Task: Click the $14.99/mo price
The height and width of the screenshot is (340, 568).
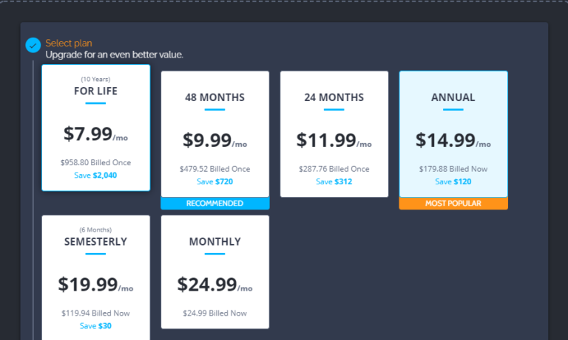Action: pos(453,140)
